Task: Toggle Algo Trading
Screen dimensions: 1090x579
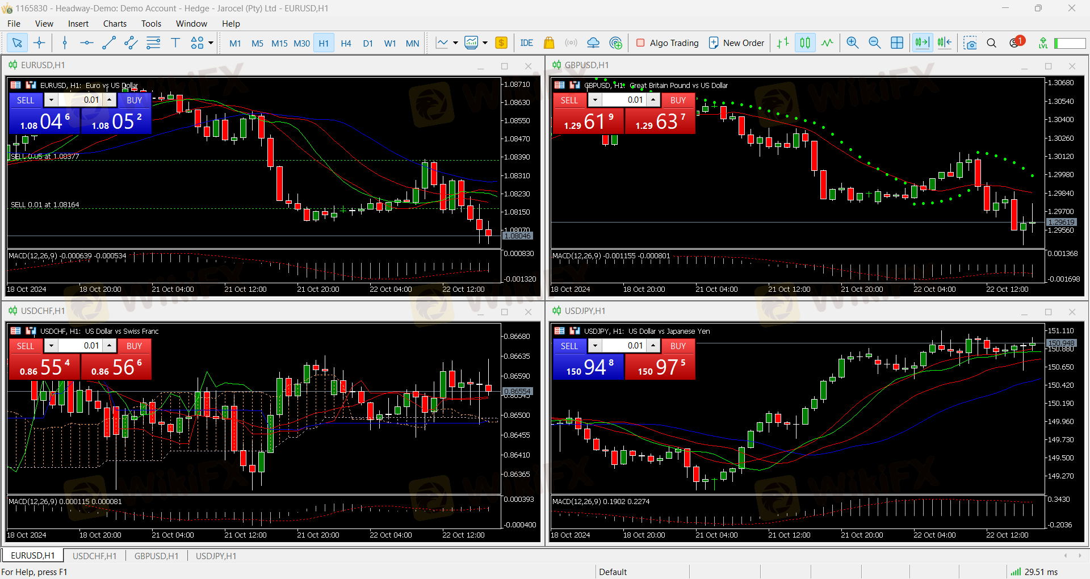Action: [668, 43]
